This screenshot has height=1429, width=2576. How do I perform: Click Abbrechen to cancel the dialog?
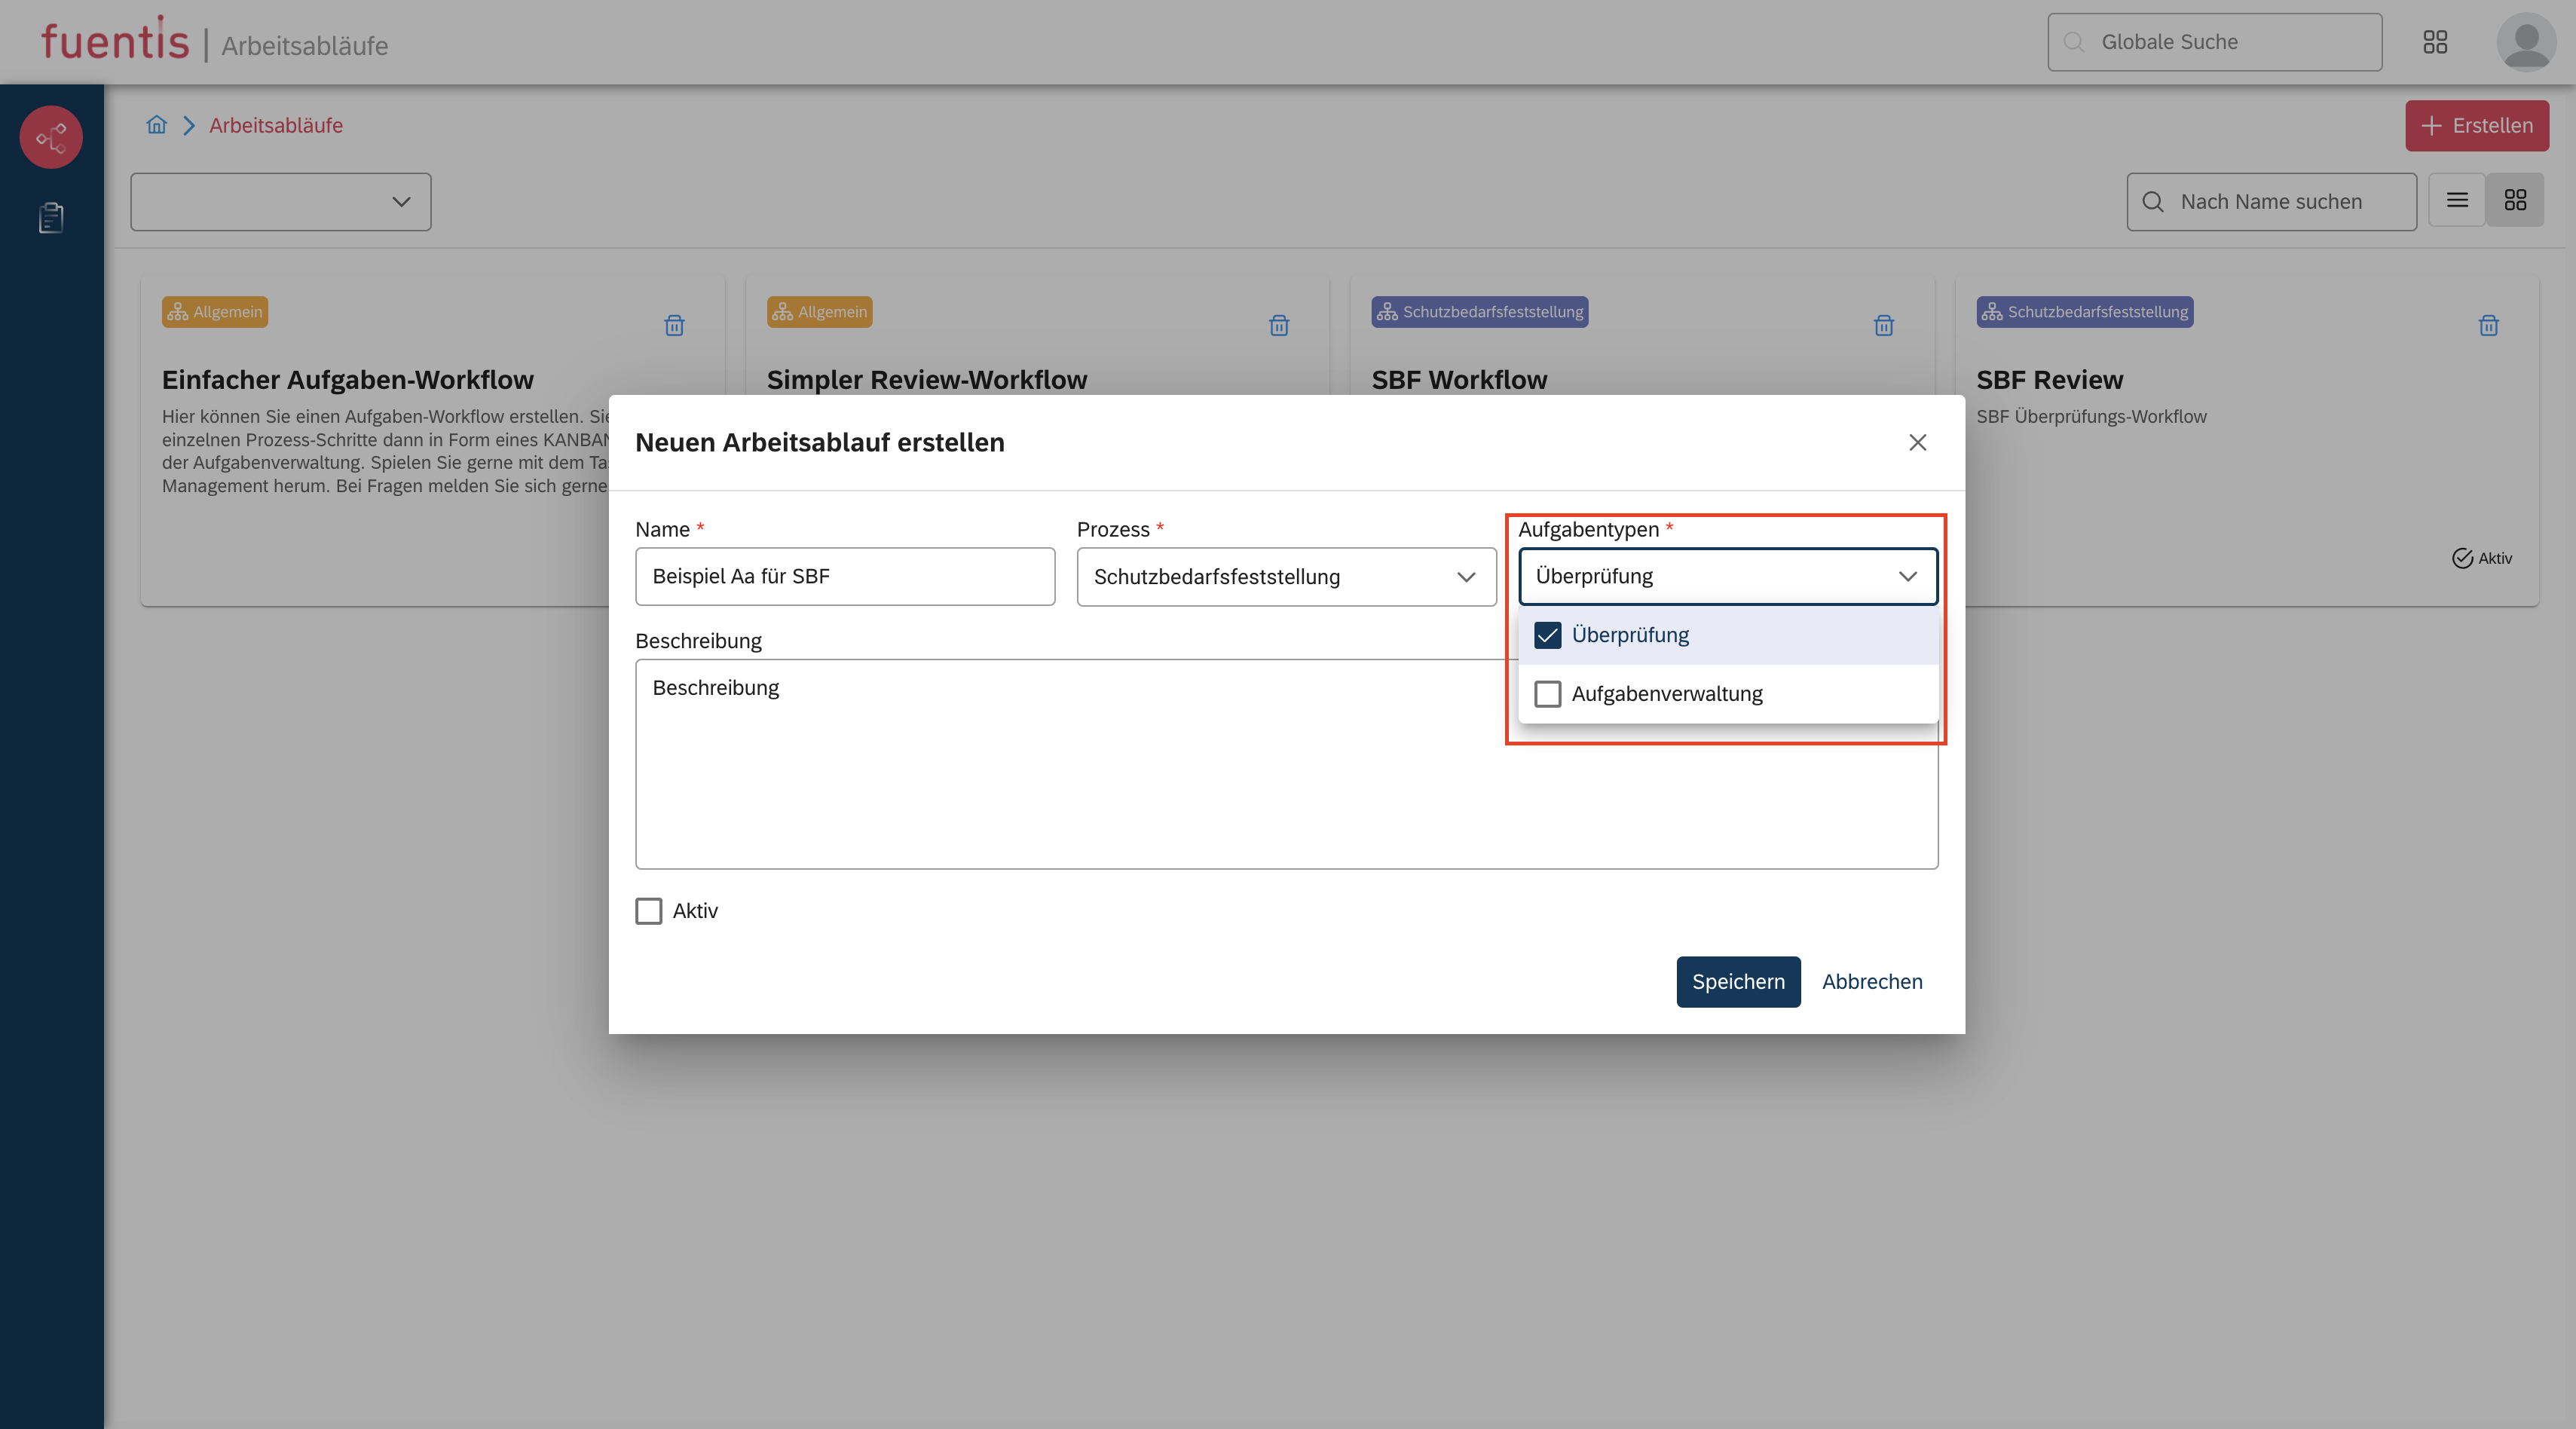pyautogui.click(x=1872, y=982)
